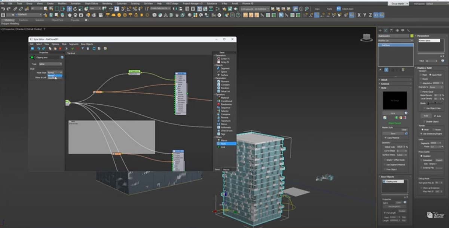This screenshot has height=228, width=449.
Task: Toggle the Use Object Color checkbox
Action: [424, 108]
